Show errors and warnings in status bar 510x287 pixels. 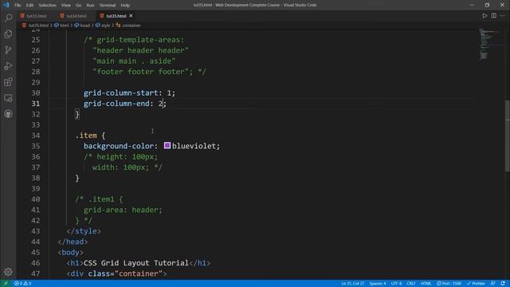pyautogui.click(x=23, y=284)
